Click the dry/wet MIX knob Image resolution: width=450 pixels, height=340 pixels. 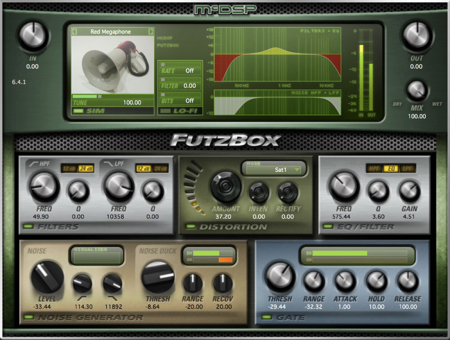tap(417, 90)
